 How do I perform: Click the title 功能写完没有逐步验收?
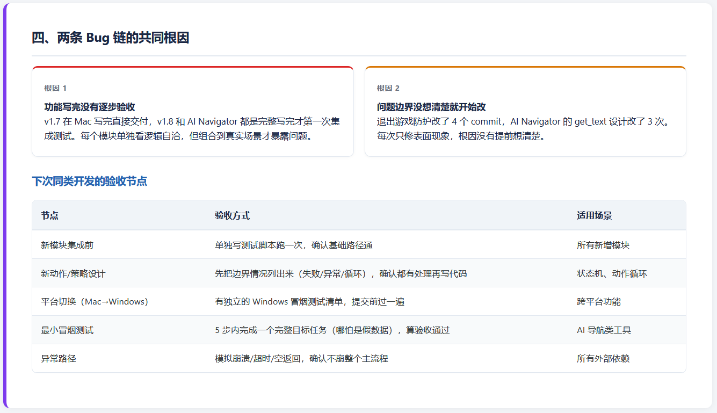tap(90, 107)
